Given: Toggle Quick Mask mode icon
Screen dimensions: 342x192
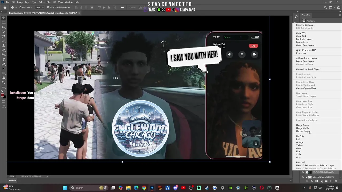Looking at the screenshot, I should 3,102.
